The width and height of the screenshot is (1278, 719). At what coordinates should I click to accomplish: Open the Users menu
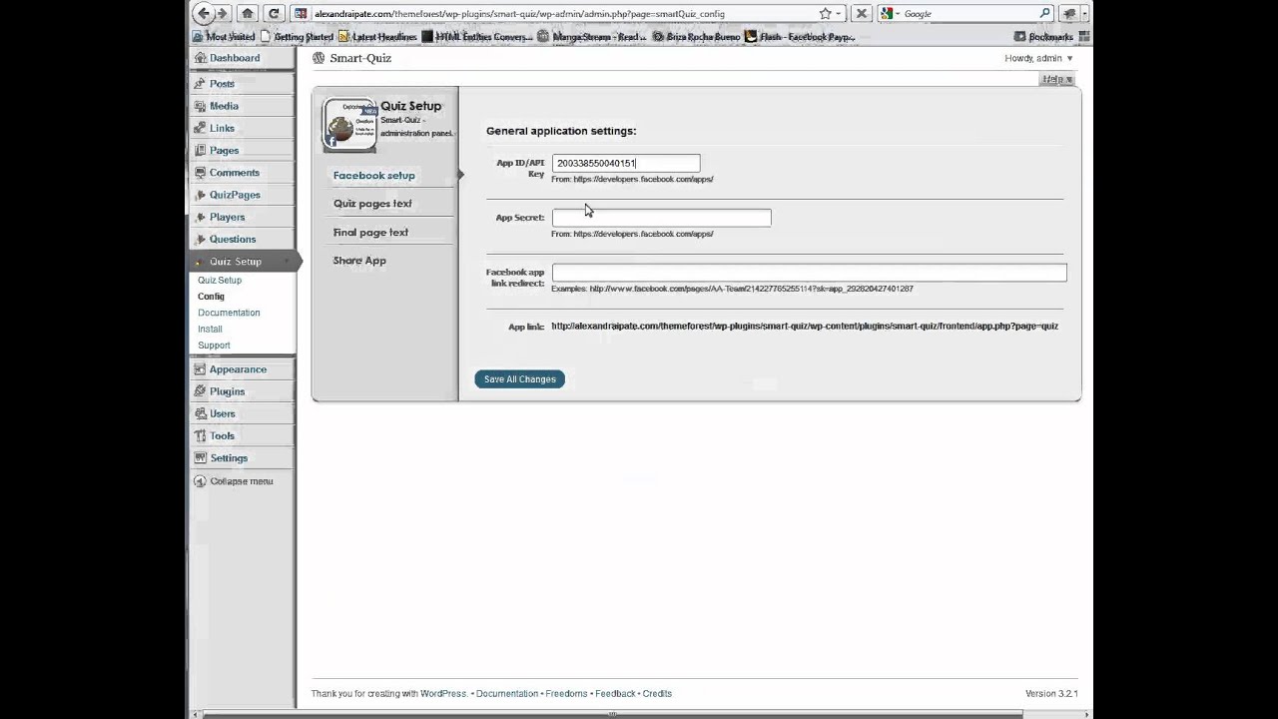point(223,414)
